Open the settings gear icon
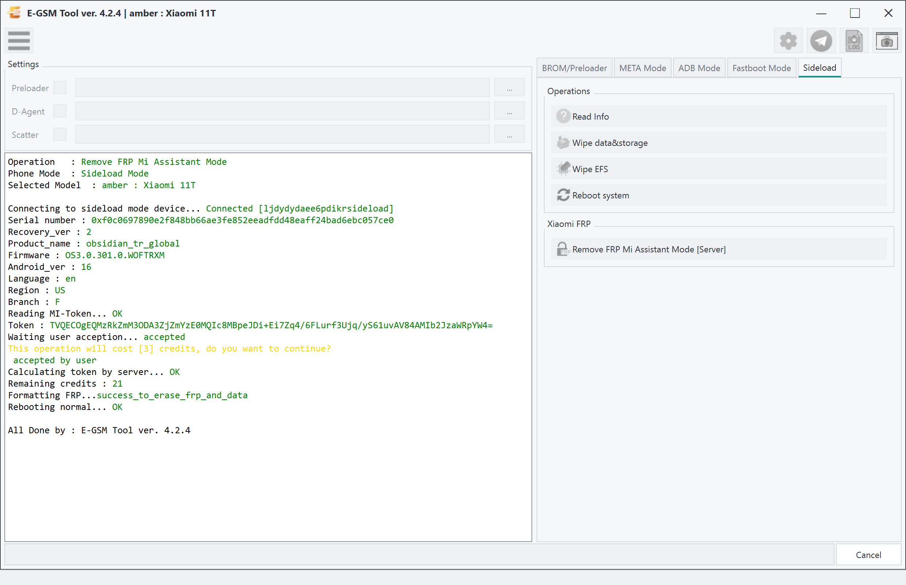Image resolution: width=906 pixels, height=585 pixels. click(x=788, y=40)
